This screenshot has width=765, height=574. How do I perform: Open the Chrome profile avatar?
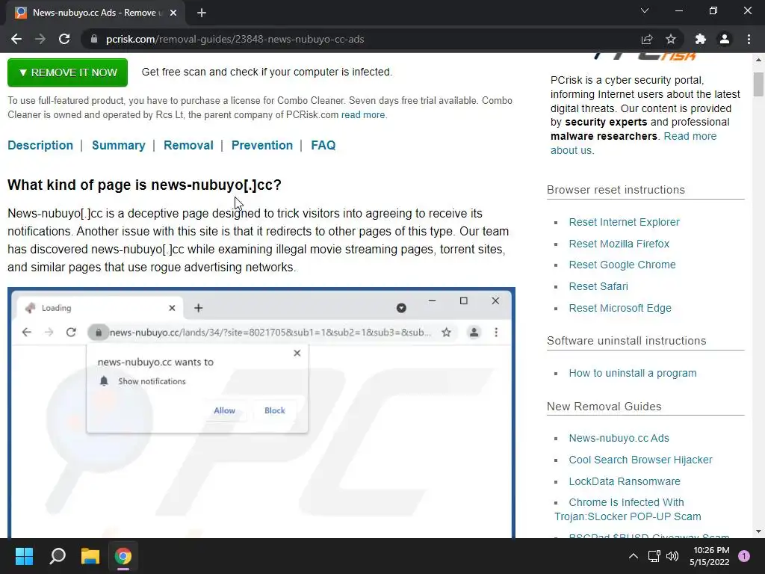[x=725, y=39]
